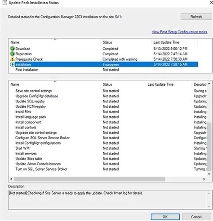
Task: Dismiss dialog with Cancel button
Action: click(x=196, y=217)
